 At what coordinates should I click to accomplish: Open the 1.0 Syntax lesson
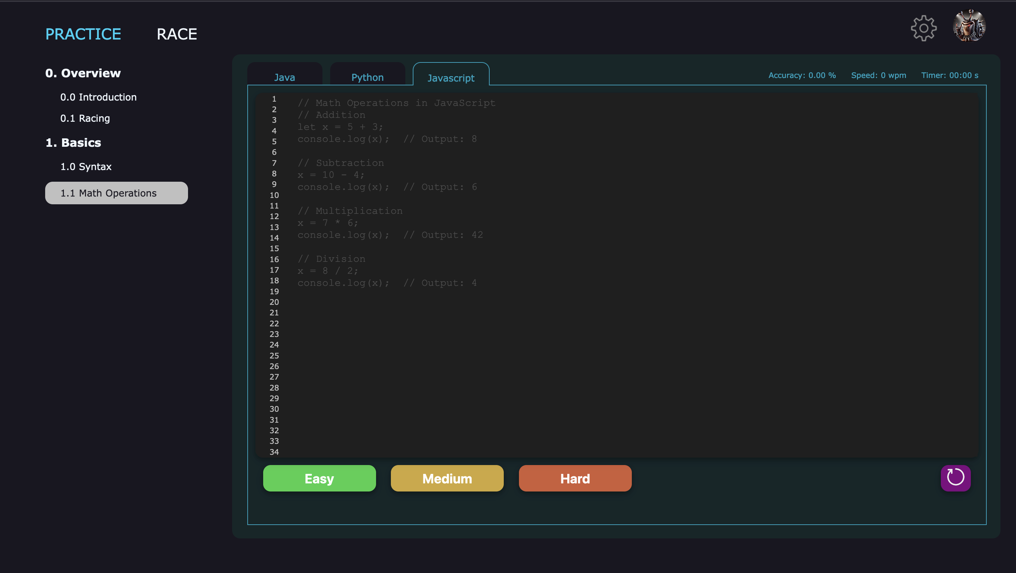coord(86,167)
